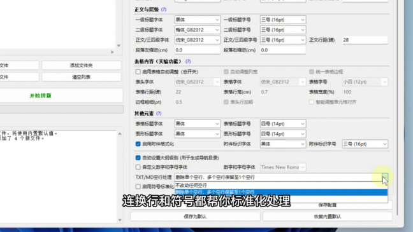Viewport: 413px width, 232px height.
Task: Open the 表格标题字体 dropdown
Action: [198, 124]
